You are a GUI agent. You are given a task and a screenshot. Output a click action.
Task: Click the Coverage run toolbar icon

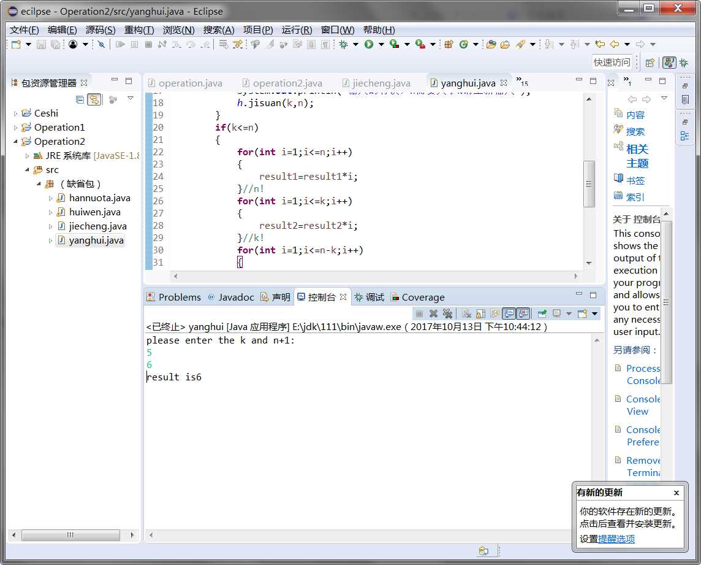(x=395, y=44)
